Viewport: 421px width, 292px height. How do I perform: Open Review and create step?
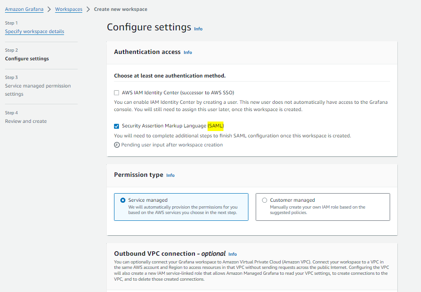pos(26,121)
